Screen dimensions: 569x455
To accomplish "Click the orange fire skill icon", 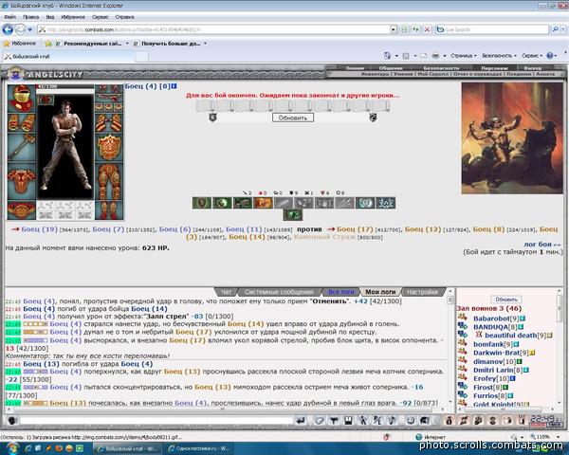I will point(263,203).
